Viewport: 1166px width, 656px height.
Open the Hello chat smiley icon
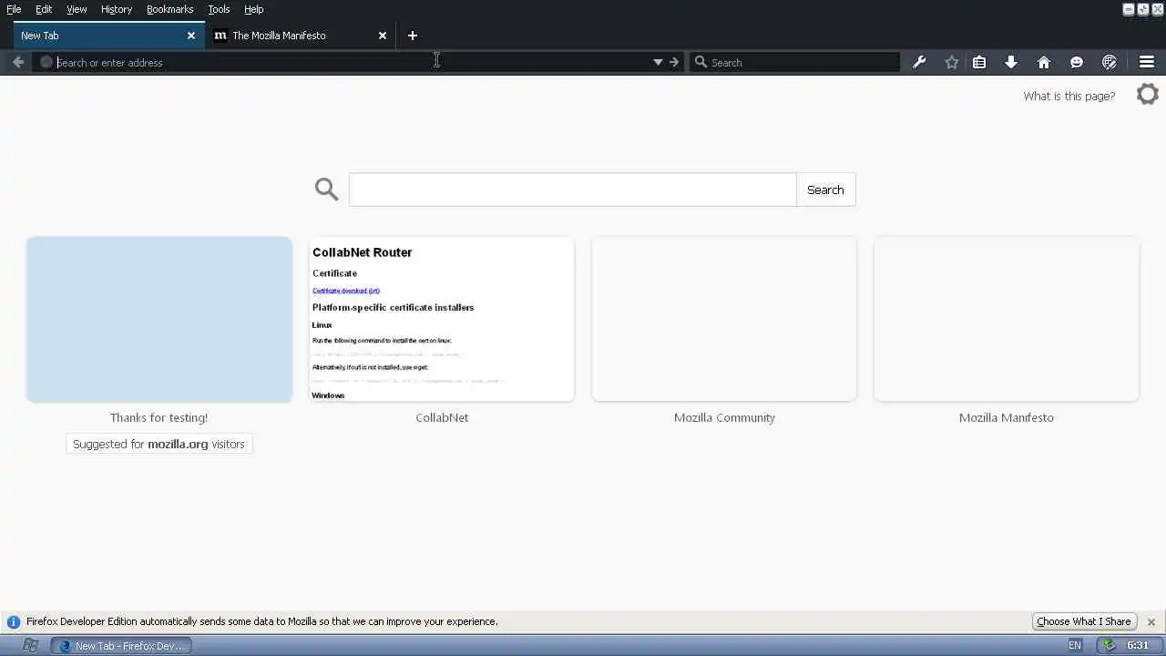[1077, 62]
